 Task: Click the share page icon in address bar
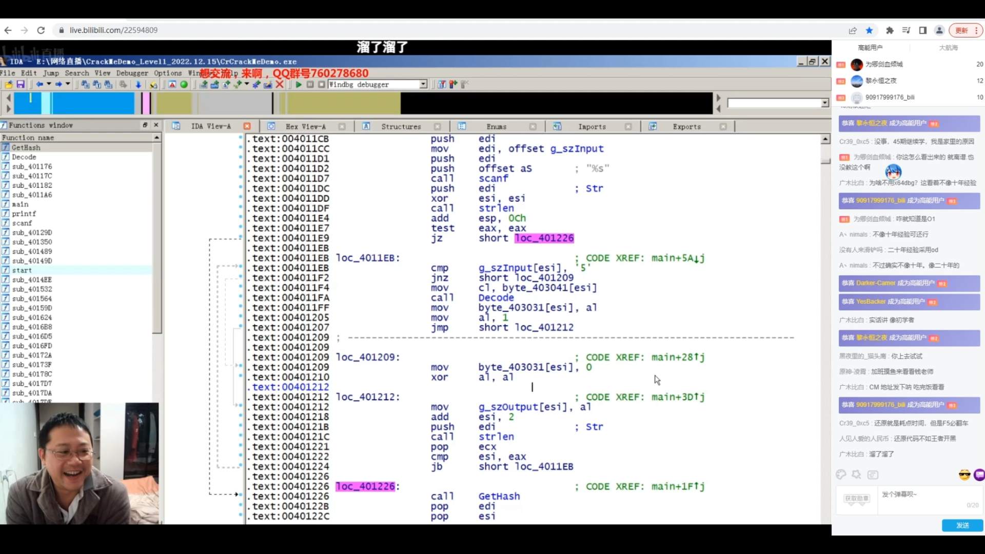point(853,30)
